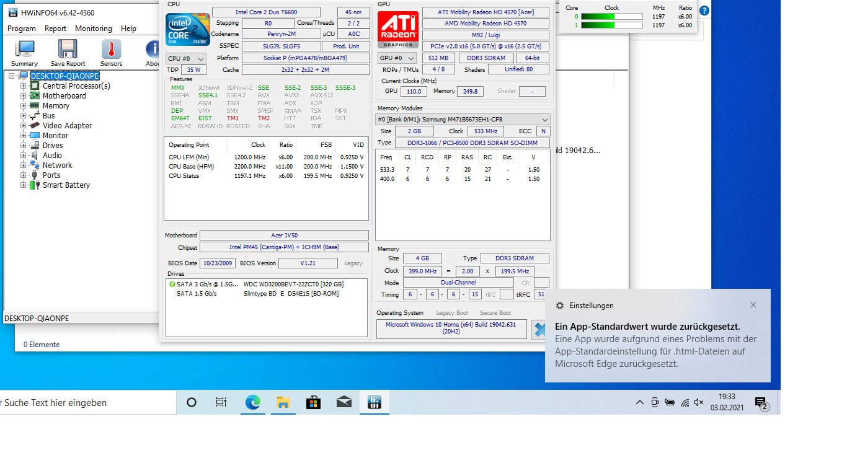Click the Intel PM45 chipset field
The height and width of the screenshot is (476, 847).
click(x=284, y=247)
